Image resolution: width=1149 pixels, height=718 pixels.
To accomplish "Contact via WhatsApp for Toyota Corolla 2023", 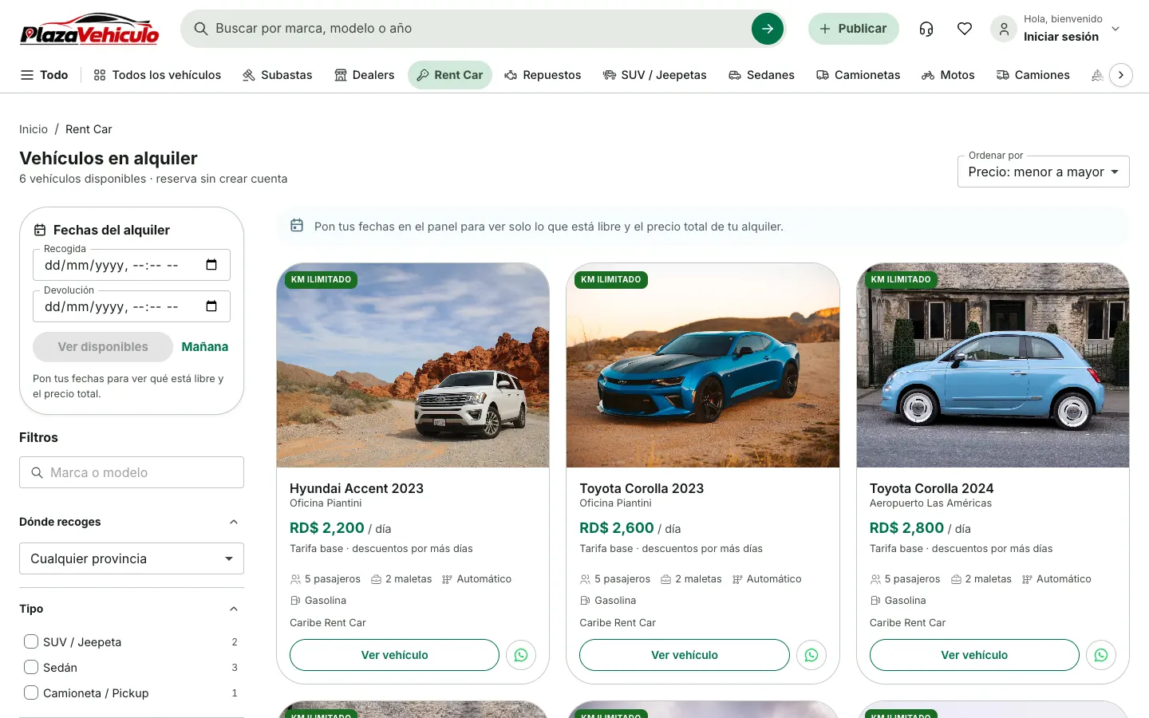I will tap(811, 655).
